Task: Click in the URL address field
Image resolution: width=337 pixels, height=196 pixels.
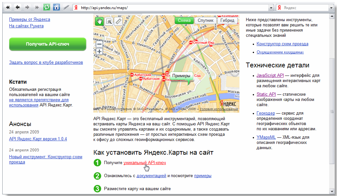Action: 172,7
